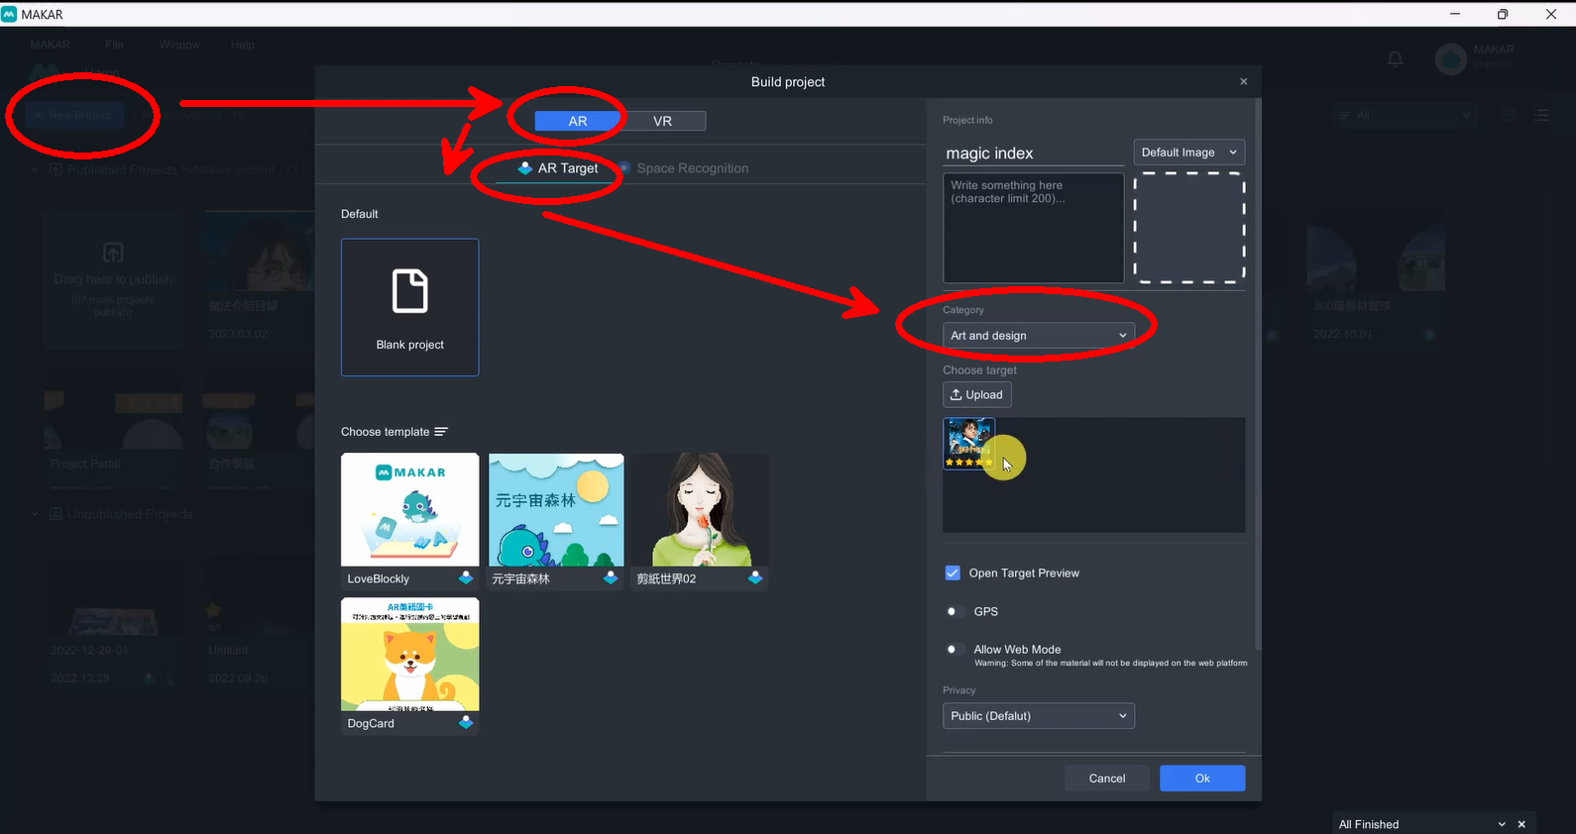Close the All Finished notification bar

(1521, 824)
